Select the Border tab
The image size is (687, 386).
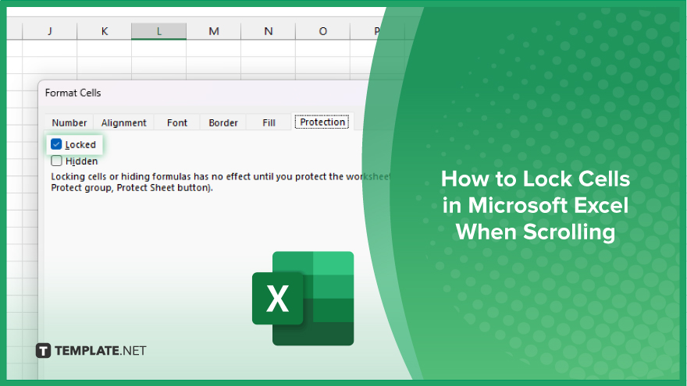223,122
